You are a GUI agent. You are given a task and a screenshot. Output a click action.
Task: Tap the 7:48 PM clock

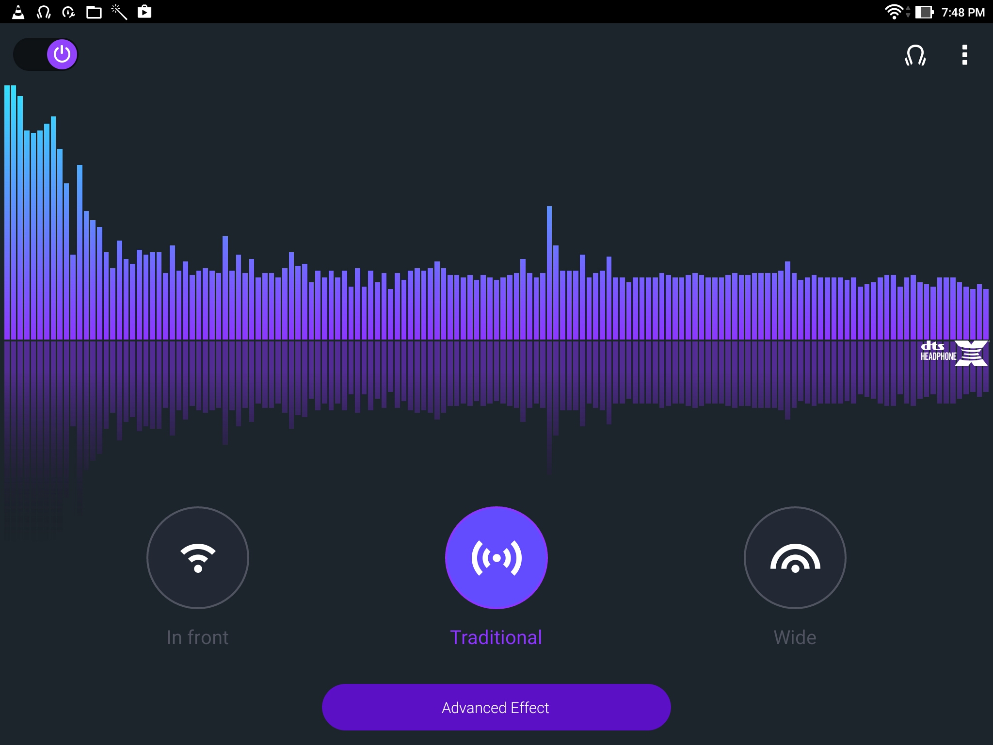tap(963, 12)
